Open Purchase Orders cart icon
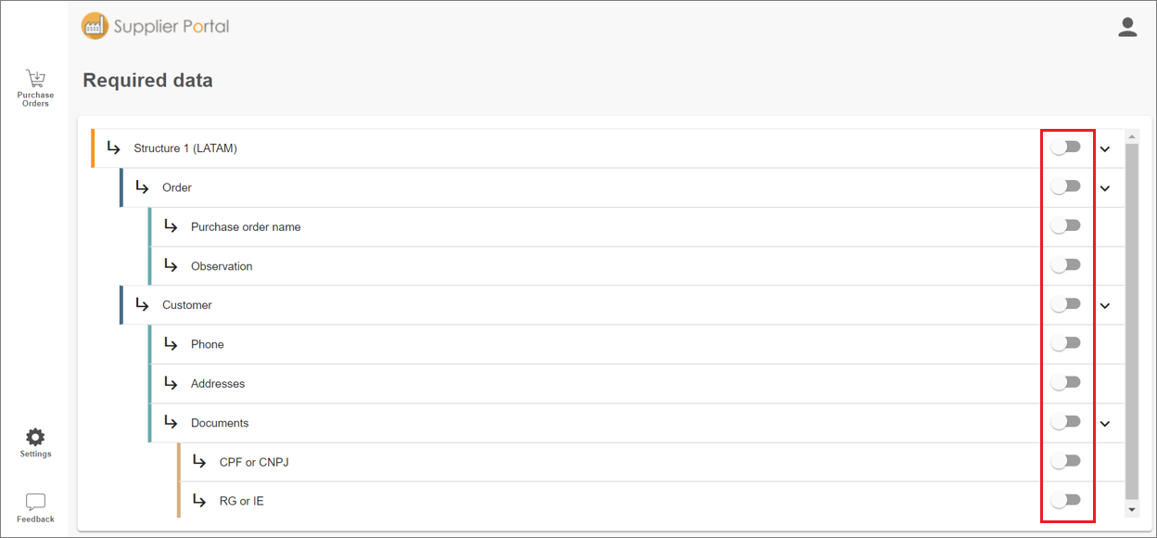 coord(35,79)
